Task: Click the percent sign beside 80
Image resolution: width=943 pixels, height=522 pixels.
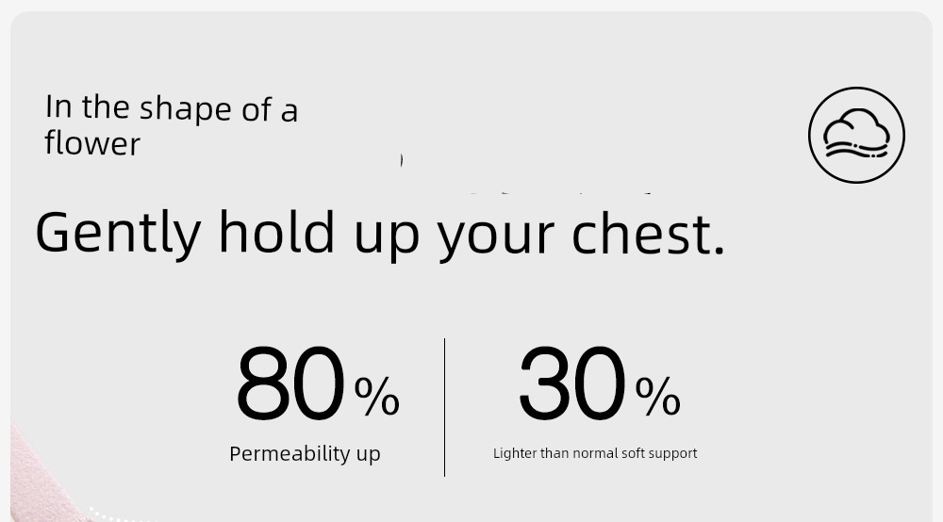Action: [377, 396]
